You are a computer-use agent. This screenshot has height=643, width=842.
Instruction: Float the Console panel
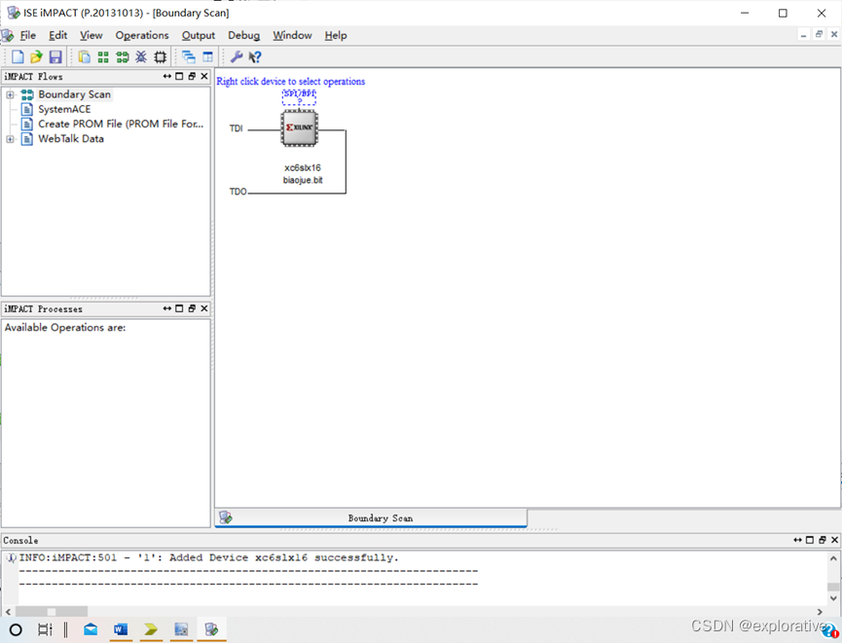click(x=823, y=540)
